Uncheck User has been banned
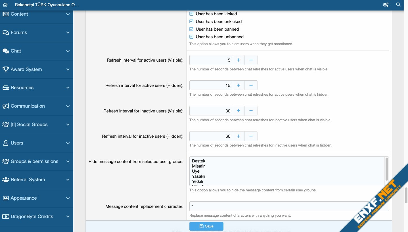The width and height of the screenshot is (408, 232). coord(191,29)
